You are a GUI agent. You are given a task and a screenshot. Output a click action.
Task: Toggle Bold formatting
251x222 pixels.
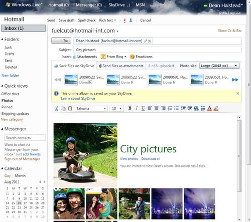[130, 108]
